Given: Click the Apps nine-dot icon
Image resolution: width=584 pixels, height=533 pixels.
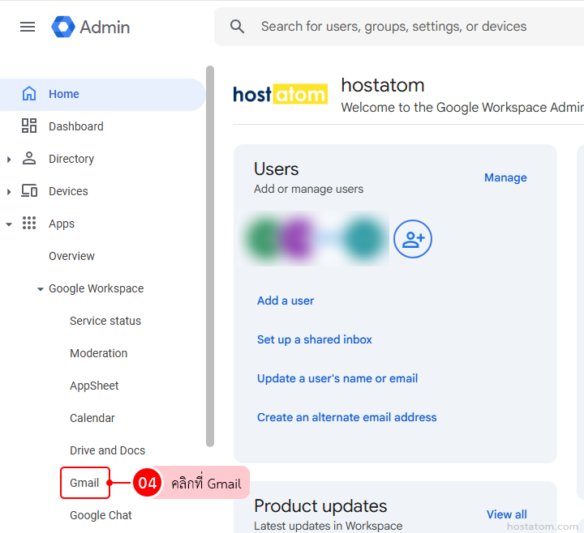Looking at the screenshot, I should pyautogui.click(x=29, y=223).
